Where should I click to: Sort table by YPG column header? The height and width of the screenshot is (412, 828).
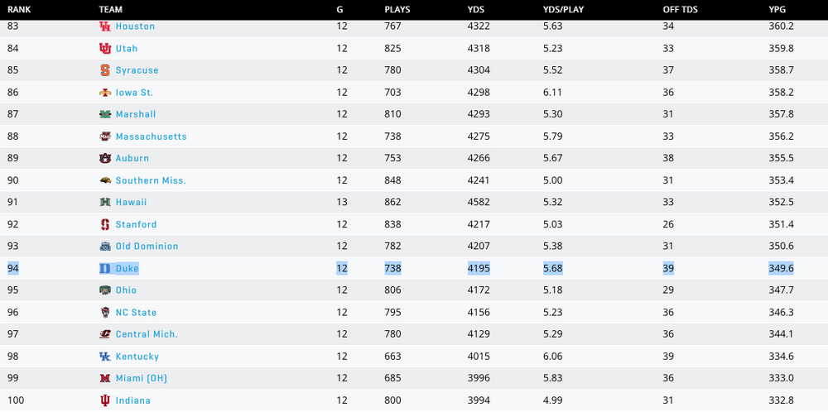pos(777,9)
